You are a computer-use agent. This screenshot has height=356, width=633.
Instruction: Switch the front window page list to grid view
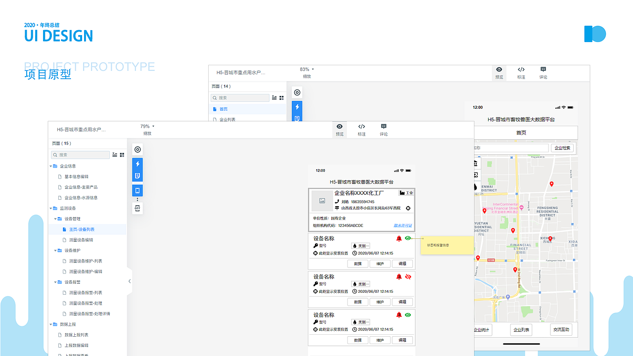[122, 155]
